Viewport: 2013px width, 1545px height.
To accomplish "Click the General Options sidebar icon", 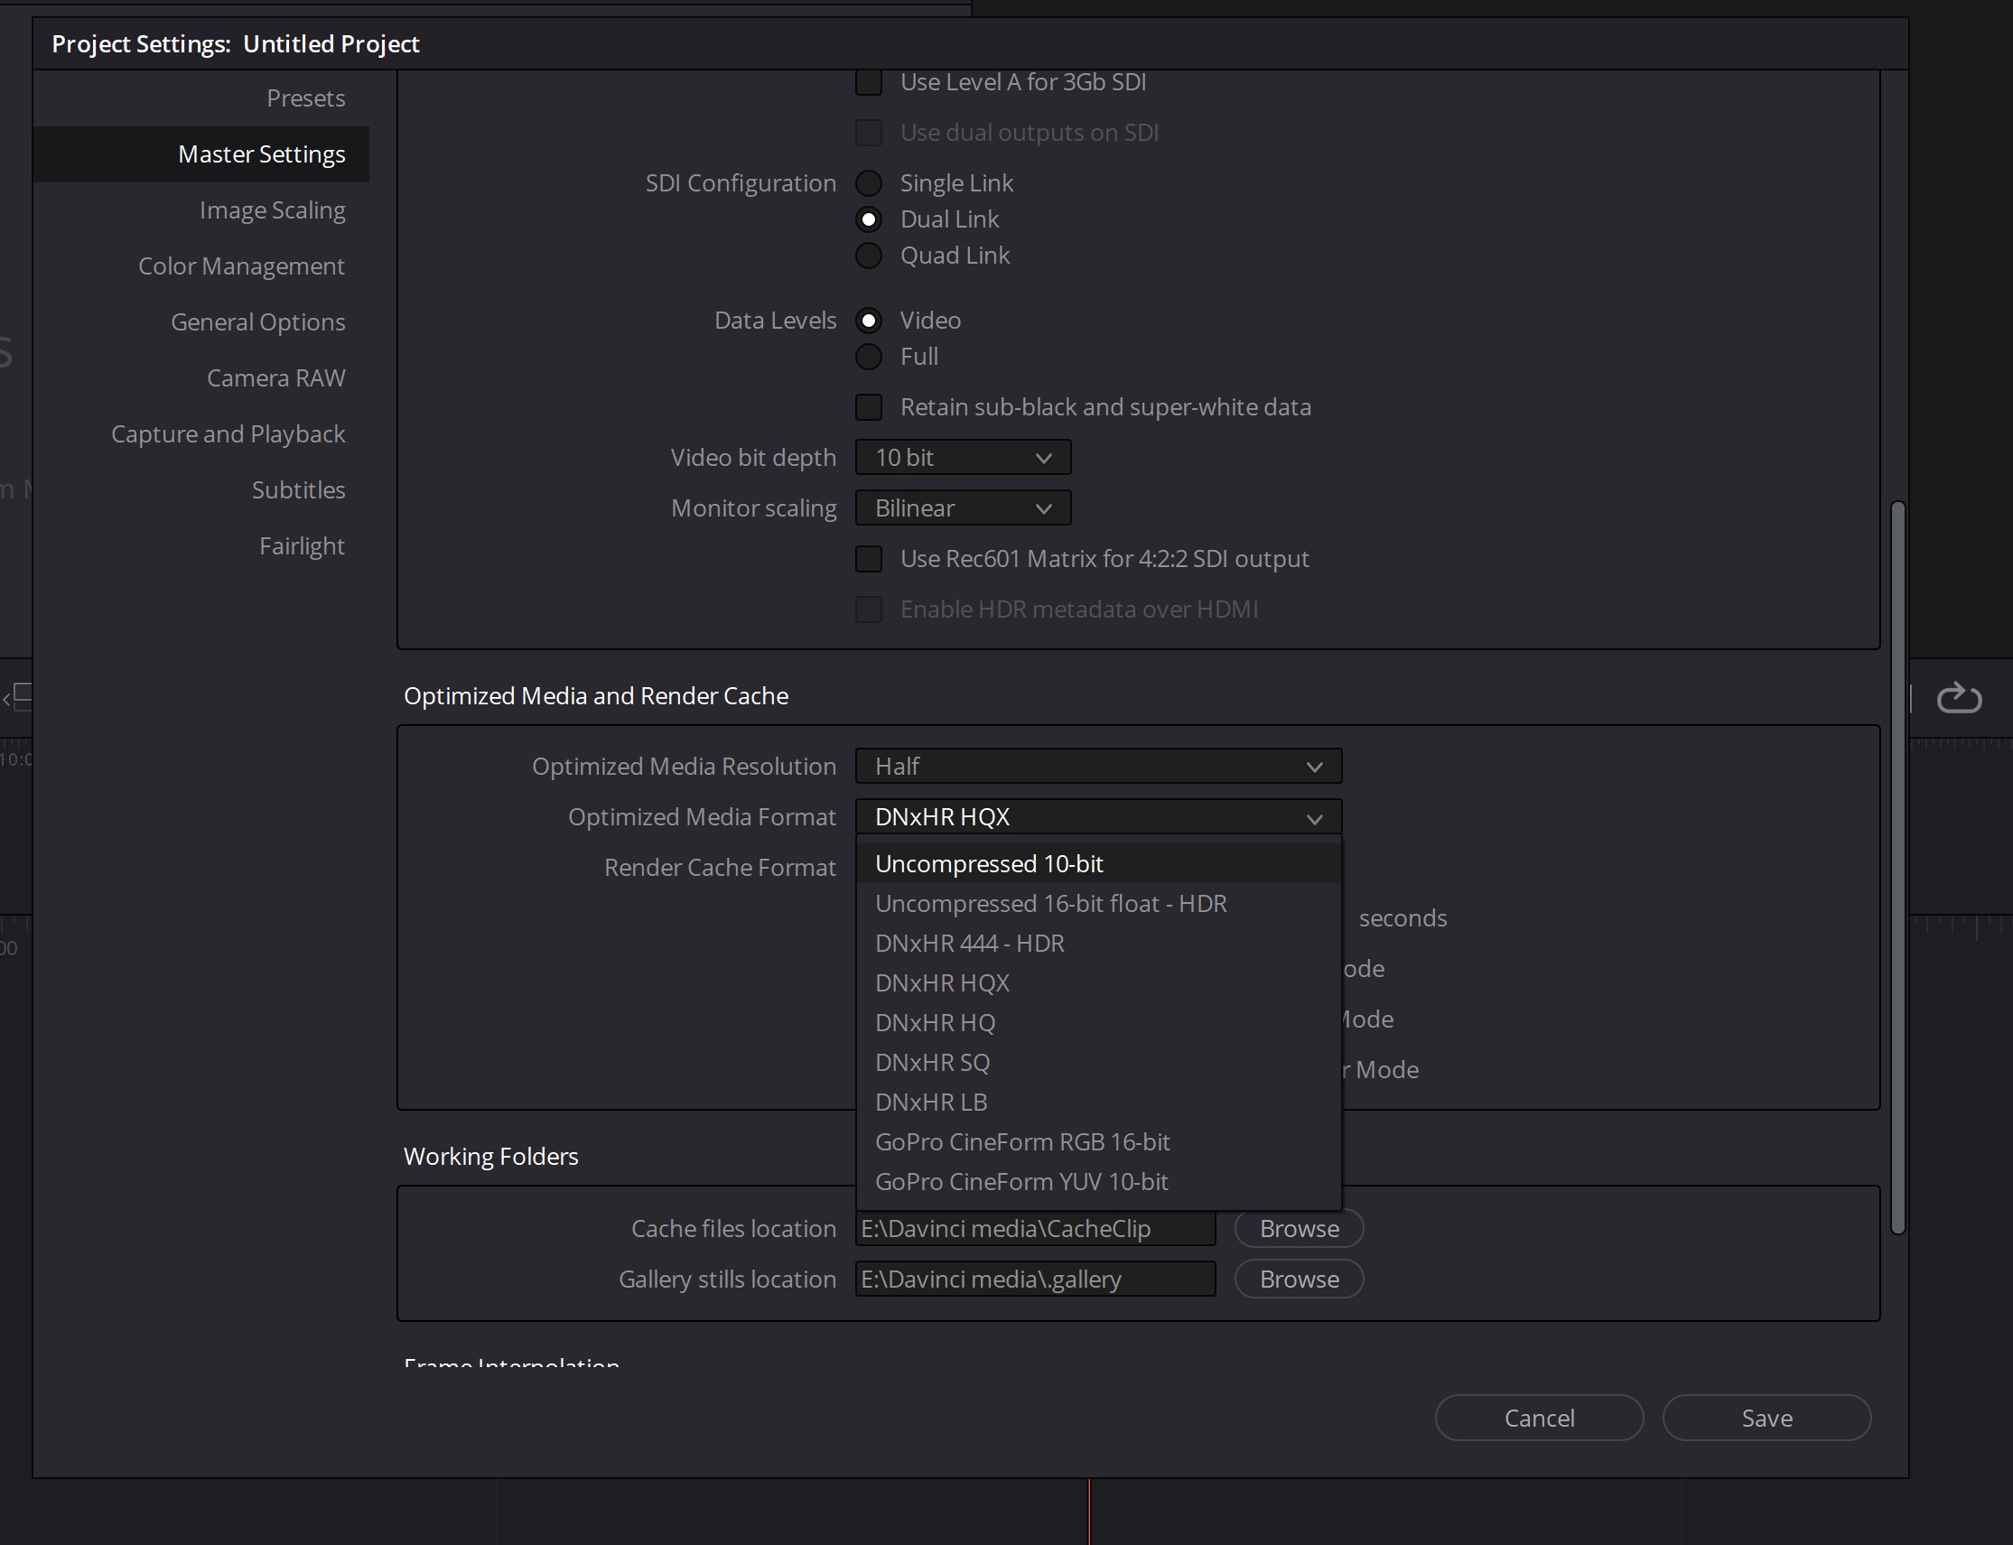I will click(258, 320).
